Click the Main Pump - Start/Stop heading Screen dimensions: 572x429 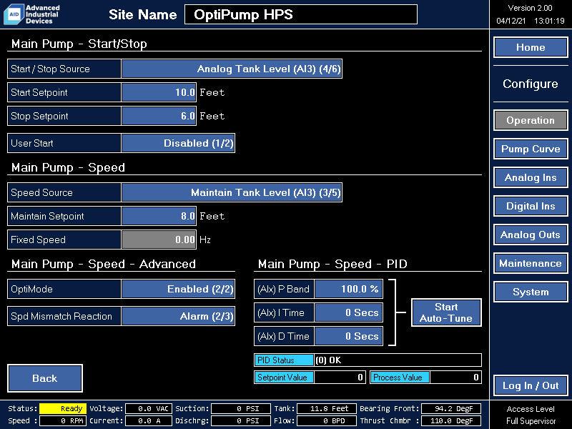pos(79,44)
